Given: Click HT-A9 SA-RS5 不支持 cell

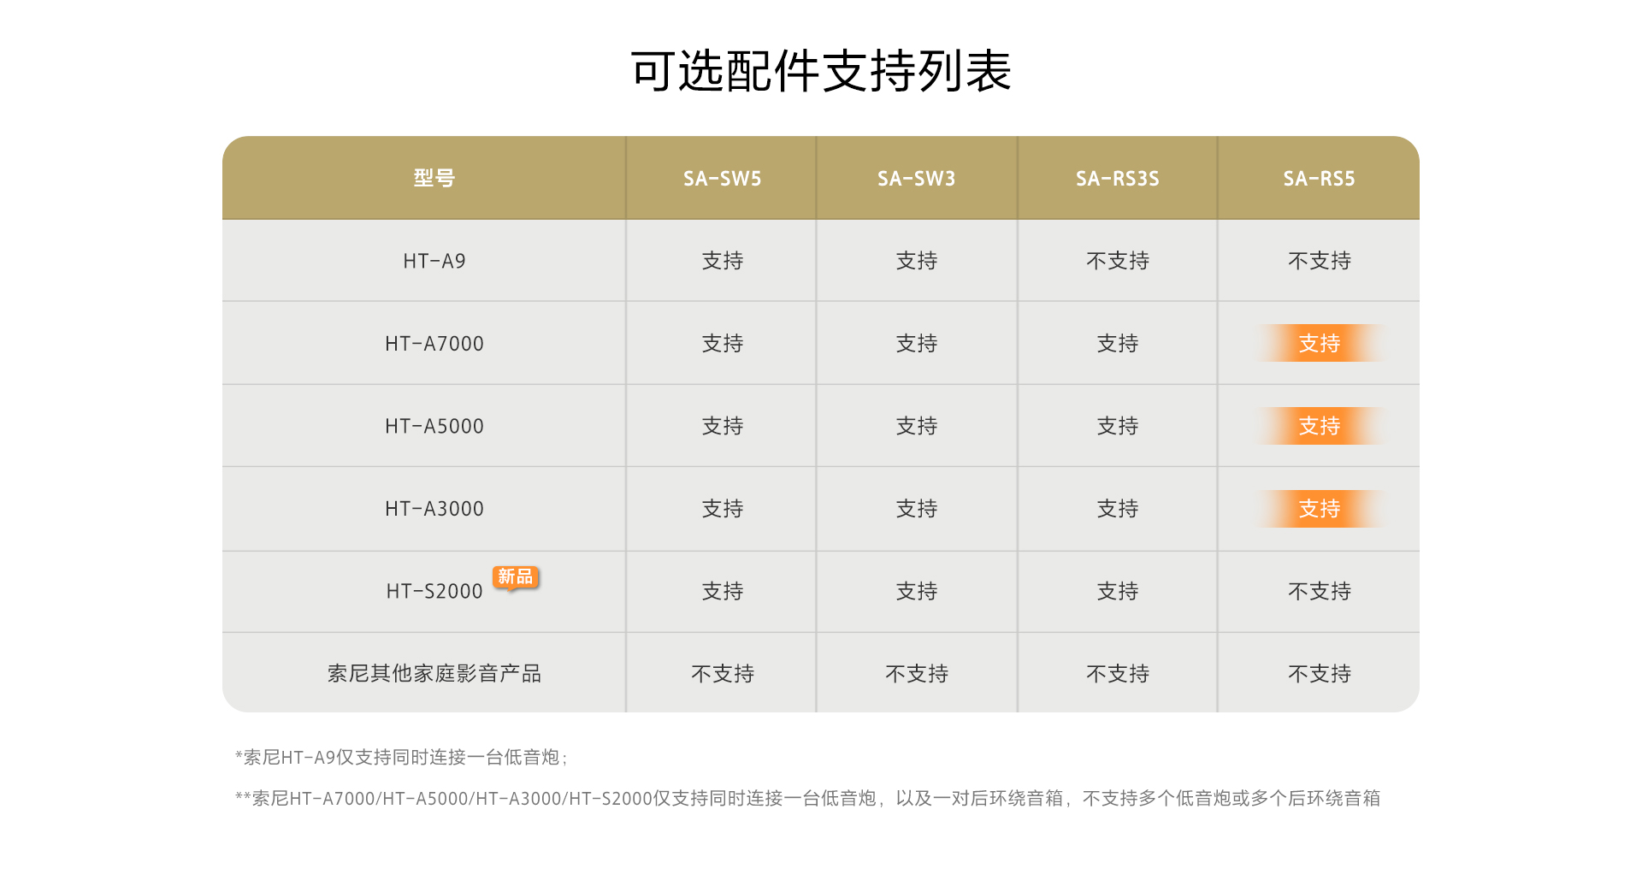Looking at the screenshot, I should tap(1319, 261).
